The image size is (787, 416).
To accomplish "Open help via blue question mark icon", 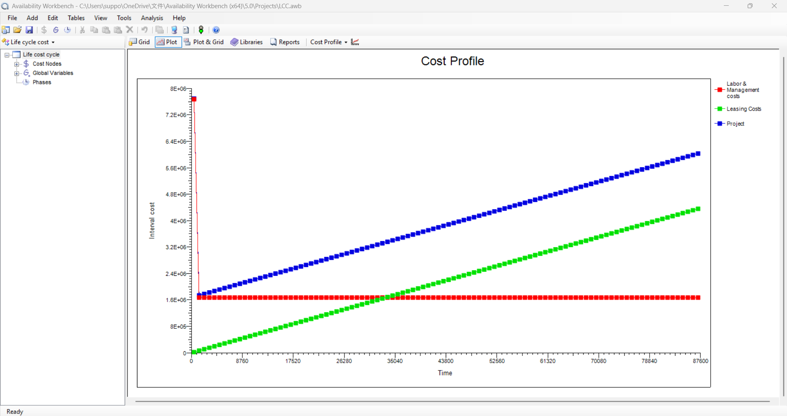I will (x=216, y=30).
